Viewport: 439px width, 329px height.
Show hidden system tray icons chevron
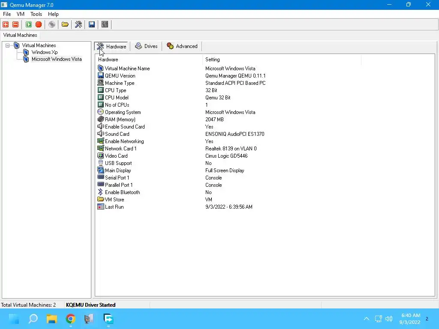click(x=366, y=319)
